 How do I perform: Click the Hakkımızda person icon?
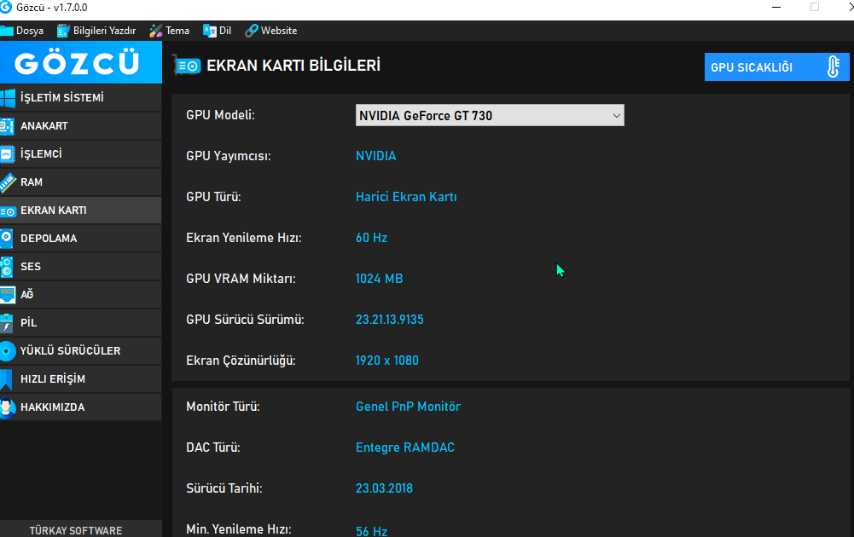click(x=8, y=407)
